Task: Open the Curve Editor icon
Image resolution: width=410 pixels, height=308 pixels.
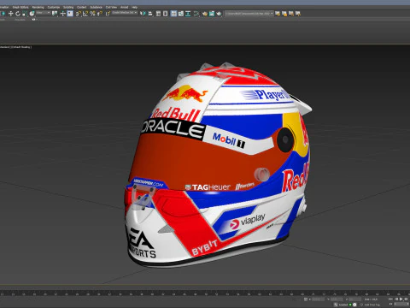Action: 181,14
